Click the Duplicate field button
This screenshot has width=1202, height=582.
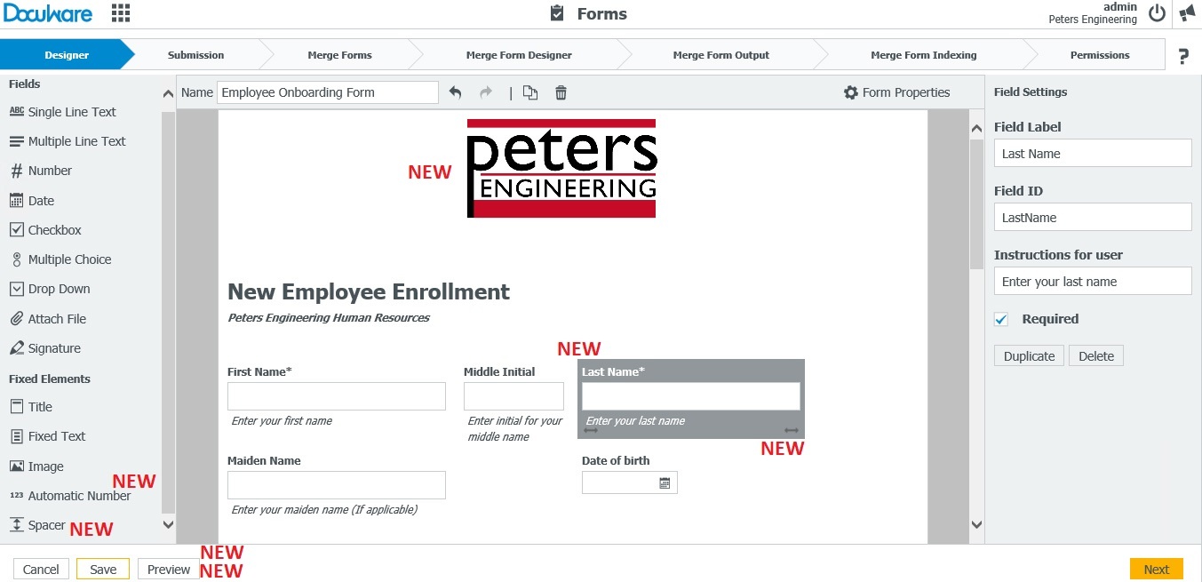click(1029, 356)
